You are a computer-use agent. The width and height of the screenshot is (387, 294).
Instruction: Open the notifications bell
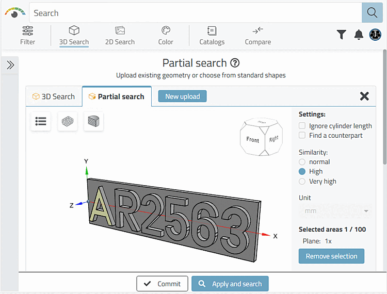pyautogui.click(x=359, y=35)
